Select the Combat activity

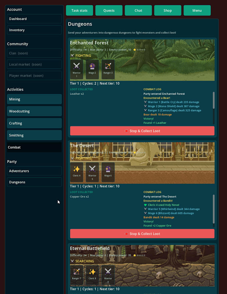(34, 147)
